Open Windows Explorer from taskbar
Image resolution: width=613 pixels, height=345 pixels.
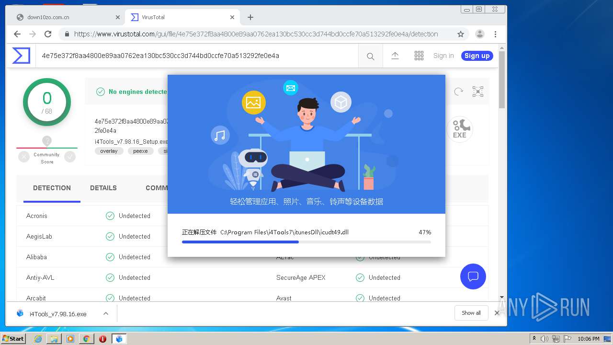click(54, 339)
